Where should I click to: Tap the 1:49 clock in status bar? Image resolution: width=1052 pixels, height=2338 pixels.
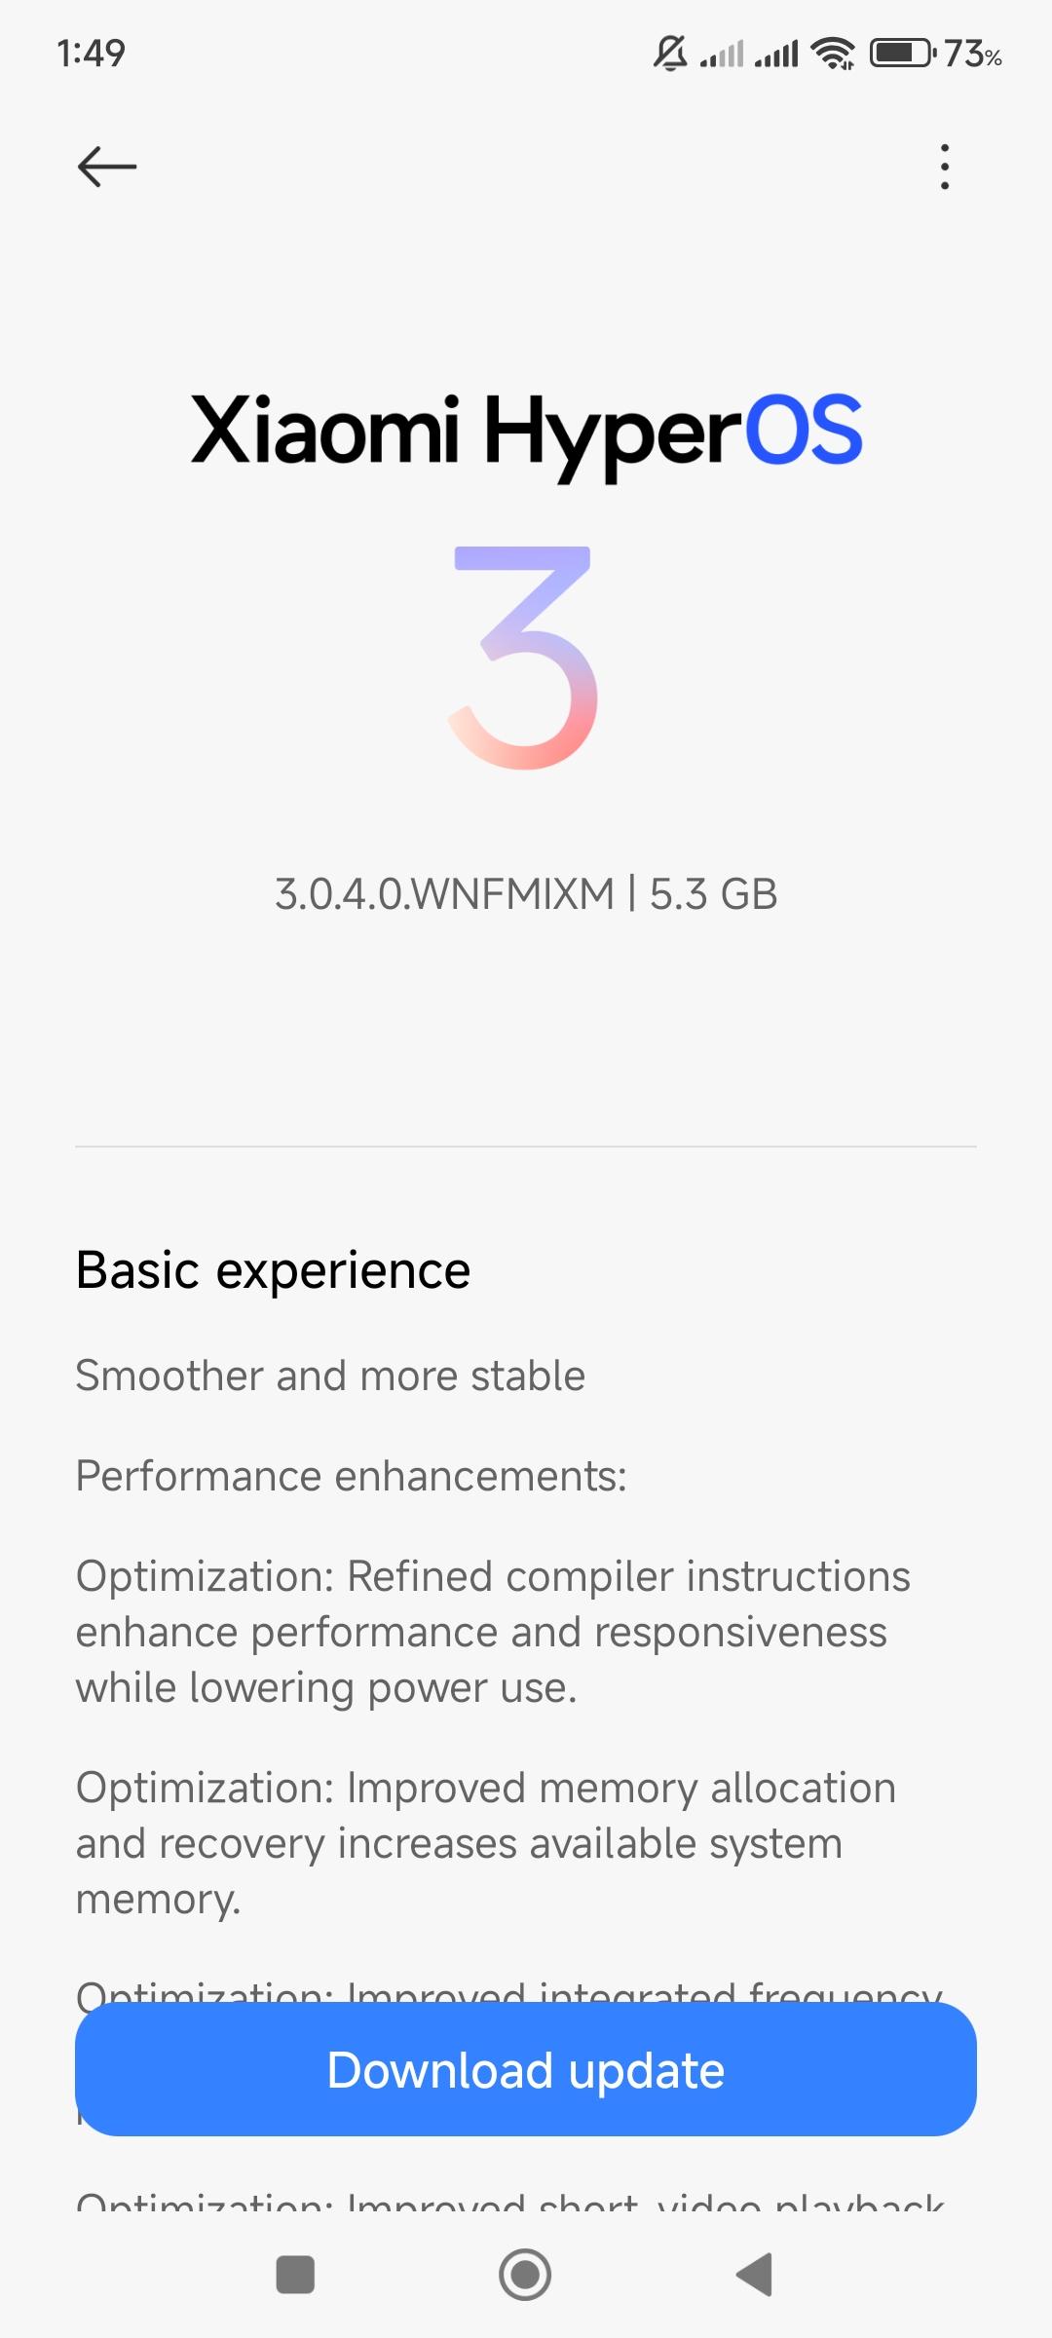(92, 53)
